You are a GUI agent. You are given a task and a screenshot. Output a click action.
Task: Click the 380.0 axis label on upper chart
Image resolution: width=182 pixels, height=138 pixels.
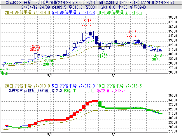pyautogui.click(x=173, y=17)
